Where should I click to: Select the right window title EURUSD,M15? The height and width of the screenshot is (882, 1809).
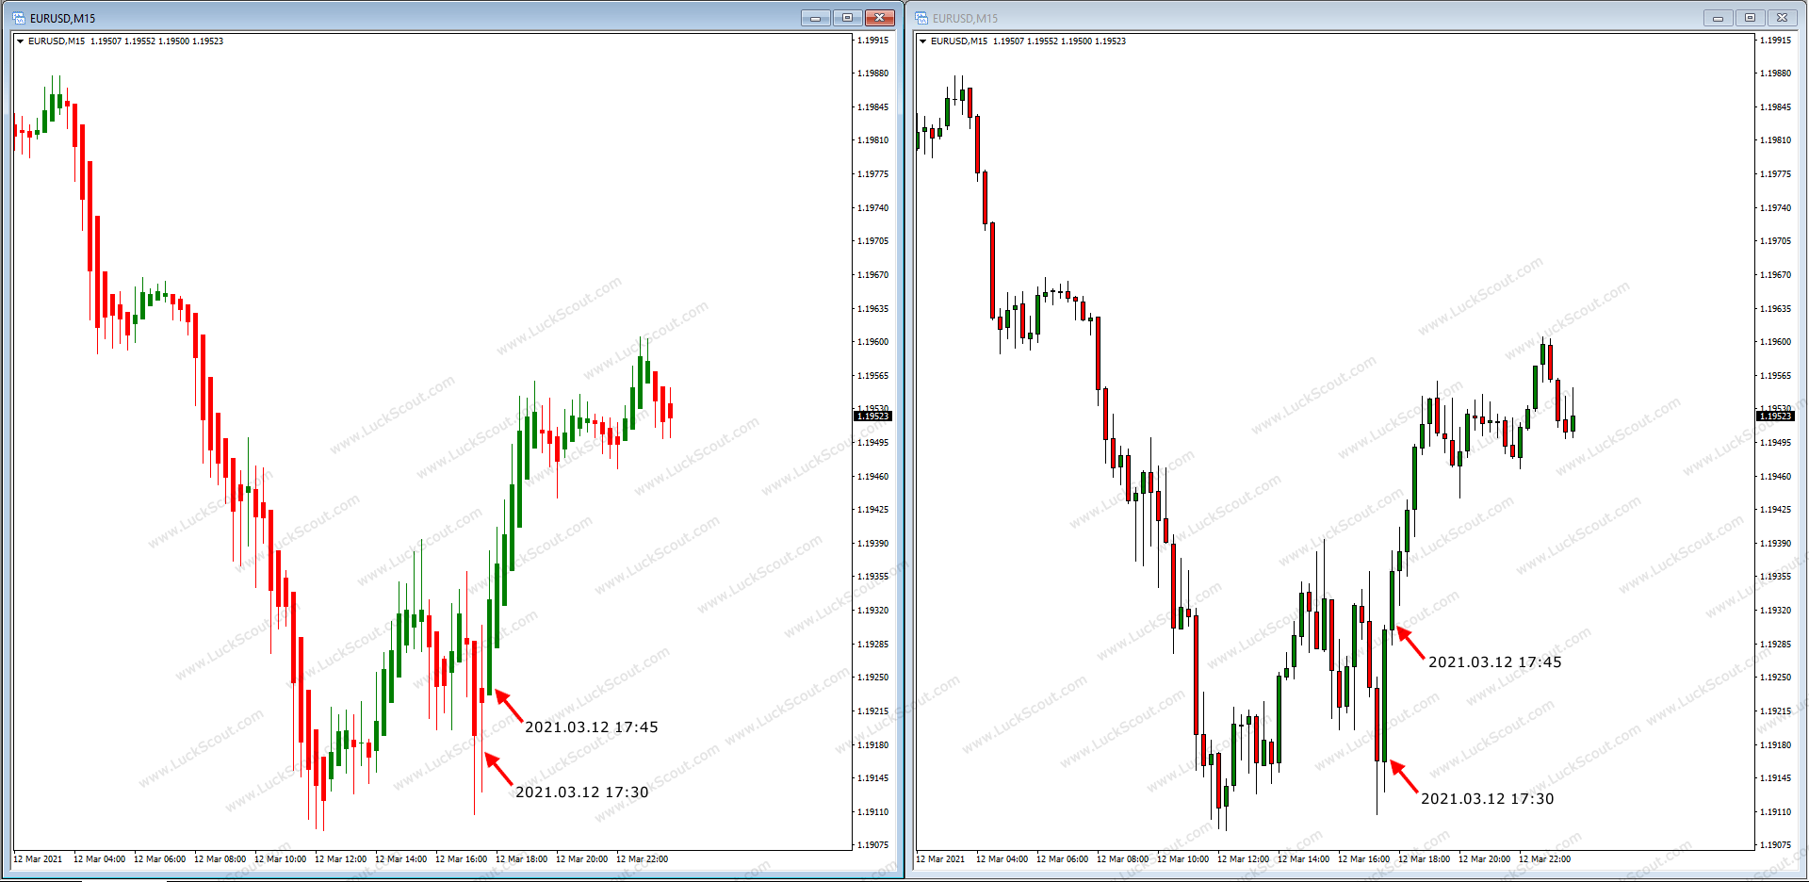tap(965, 18)
